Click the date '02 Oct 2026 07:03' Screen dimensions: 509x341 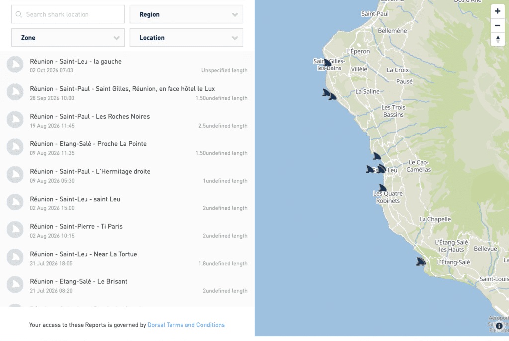coord(51,70)
